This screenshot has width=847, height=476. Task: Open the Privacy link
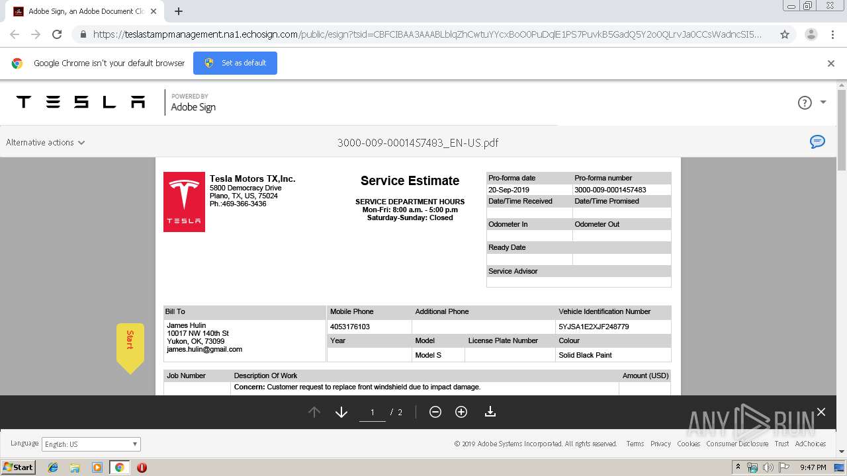(x=660, y=444)
